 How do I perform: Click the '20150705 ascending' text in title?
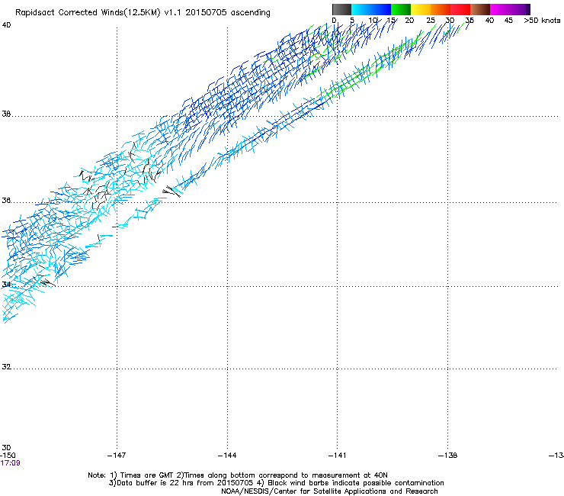(228, 13)
